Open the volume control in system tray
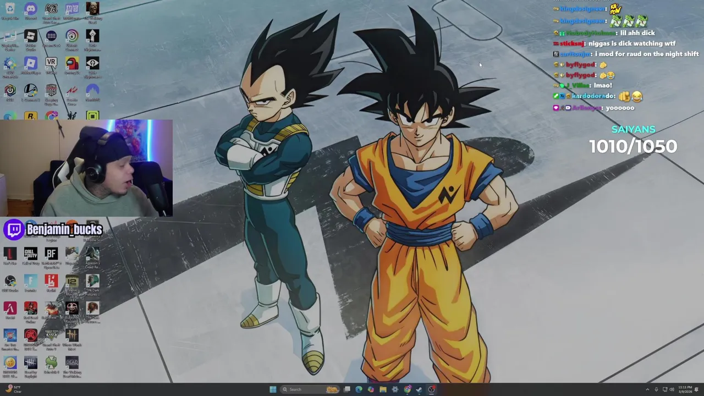Viewport: 704px width, 396px height. [x=672, y=389]
